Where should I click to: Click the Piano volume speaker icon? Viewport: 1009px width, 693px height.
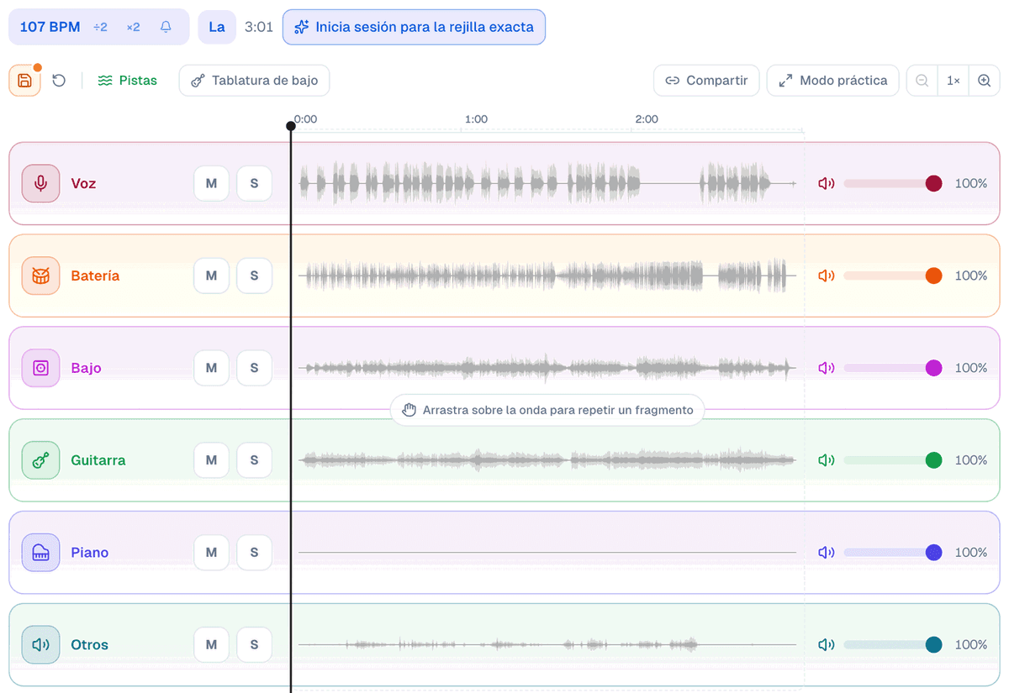[827, 553]
